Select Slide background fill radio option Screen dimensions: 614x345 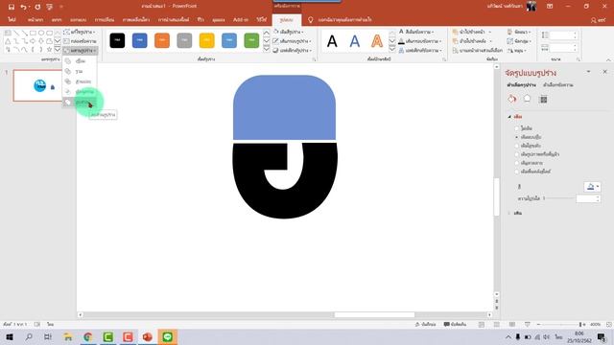[x=516, y=172]
